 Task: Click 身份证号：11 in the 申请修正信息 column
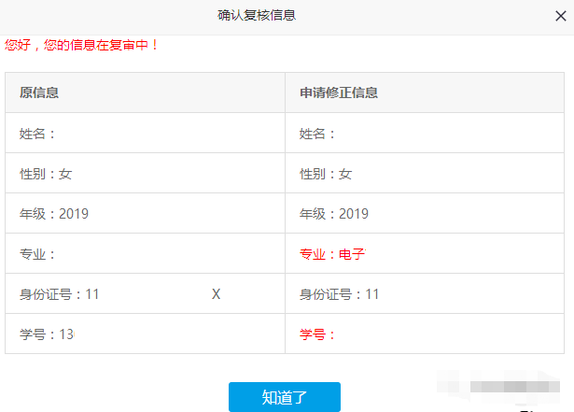coord(340,294)
